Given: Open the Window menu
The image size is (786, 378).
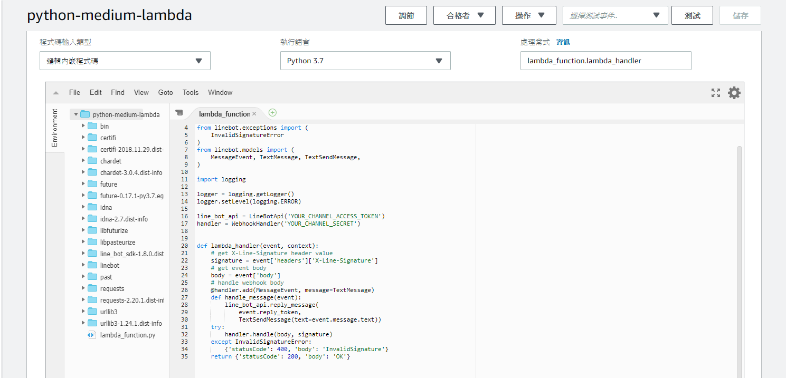Looking at the screenshot, I should pos(220,92).
